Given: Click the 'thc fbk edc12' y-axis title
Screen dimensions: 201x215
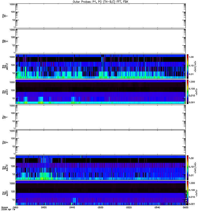Looking at the screenshot, I should tap(5, 167).
